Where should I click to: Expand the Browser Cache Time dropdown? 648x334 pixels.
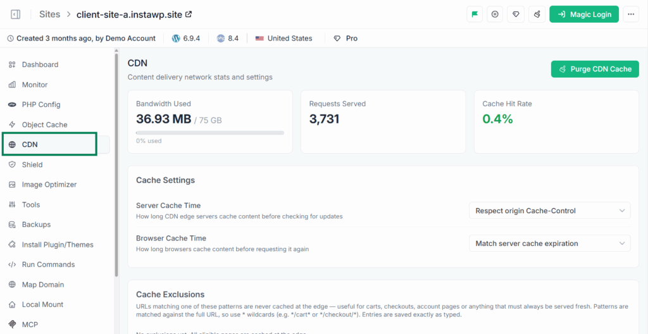tap(550, 243)
